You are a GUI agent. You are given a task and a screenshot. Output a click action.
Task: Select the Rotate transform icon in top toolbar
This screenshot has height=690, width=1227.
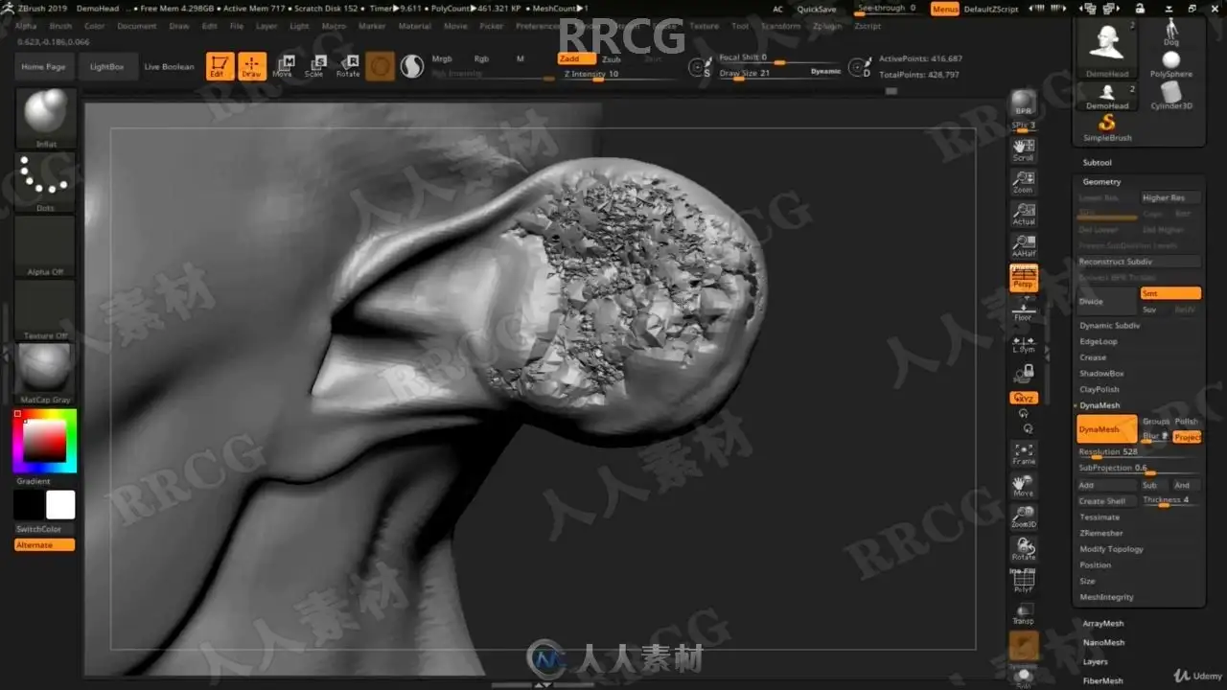coord(348,65)
